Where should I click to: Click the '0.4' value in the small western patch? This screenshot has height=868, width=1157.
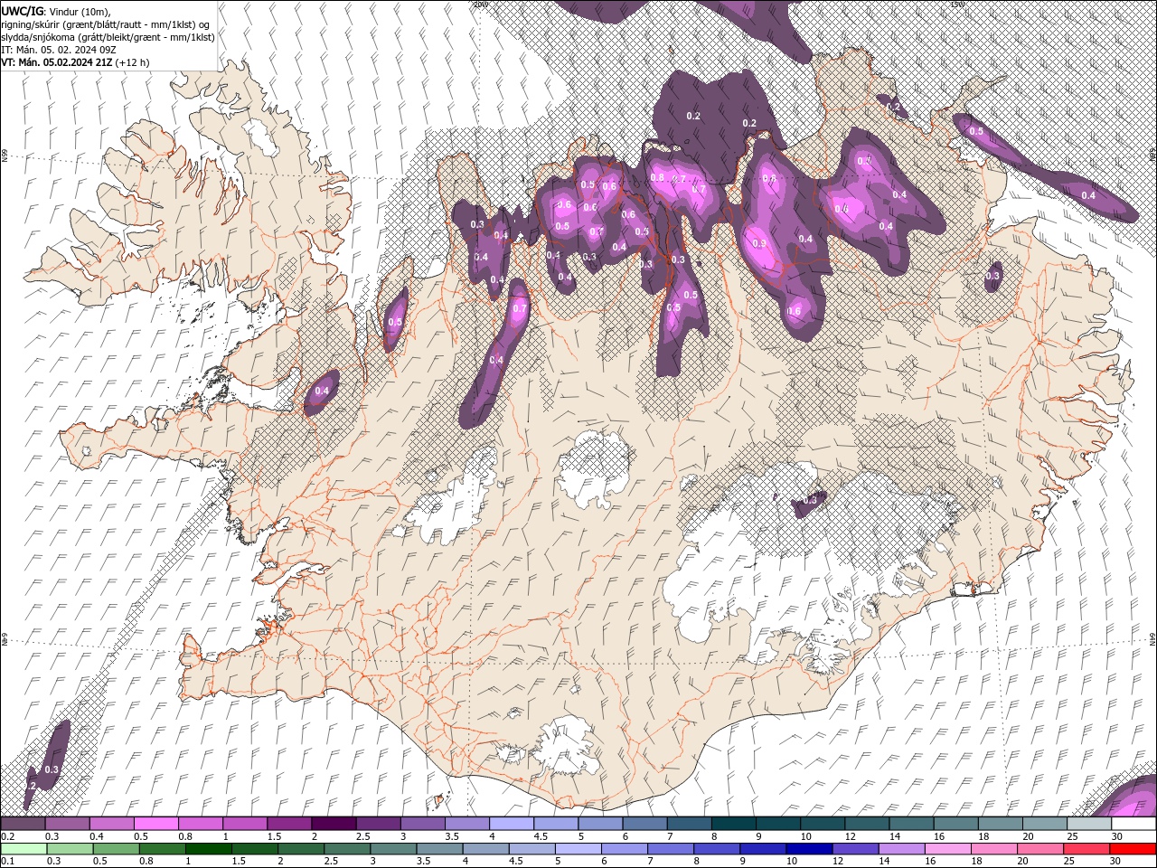pyautogui.click(x=323, y=391)
